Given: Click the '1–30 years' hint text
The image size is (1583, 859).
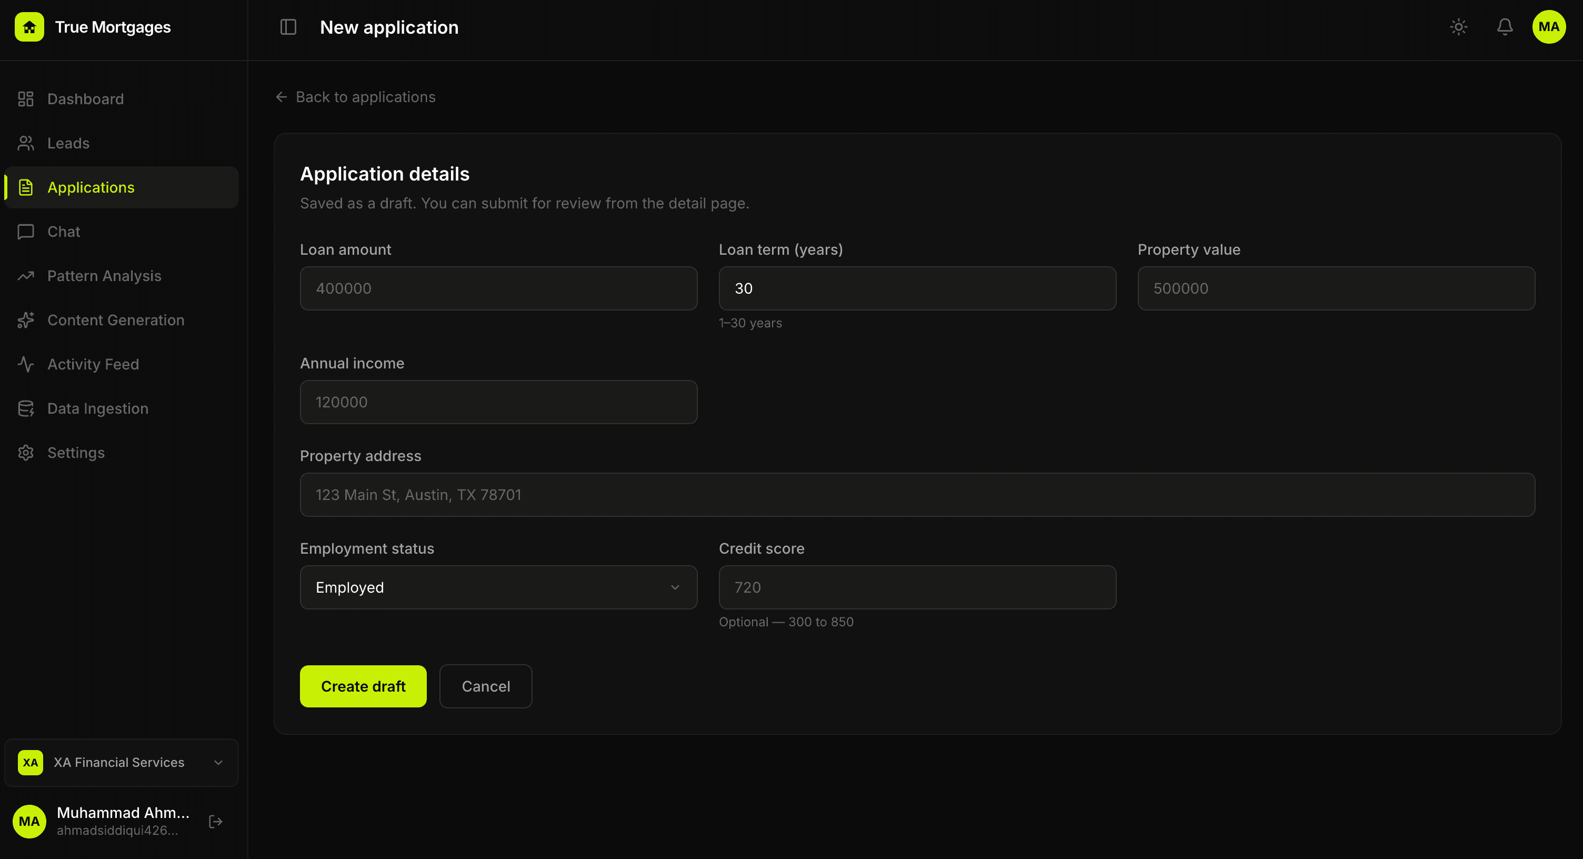Looking at the screenshot, I should coord(750,323).
